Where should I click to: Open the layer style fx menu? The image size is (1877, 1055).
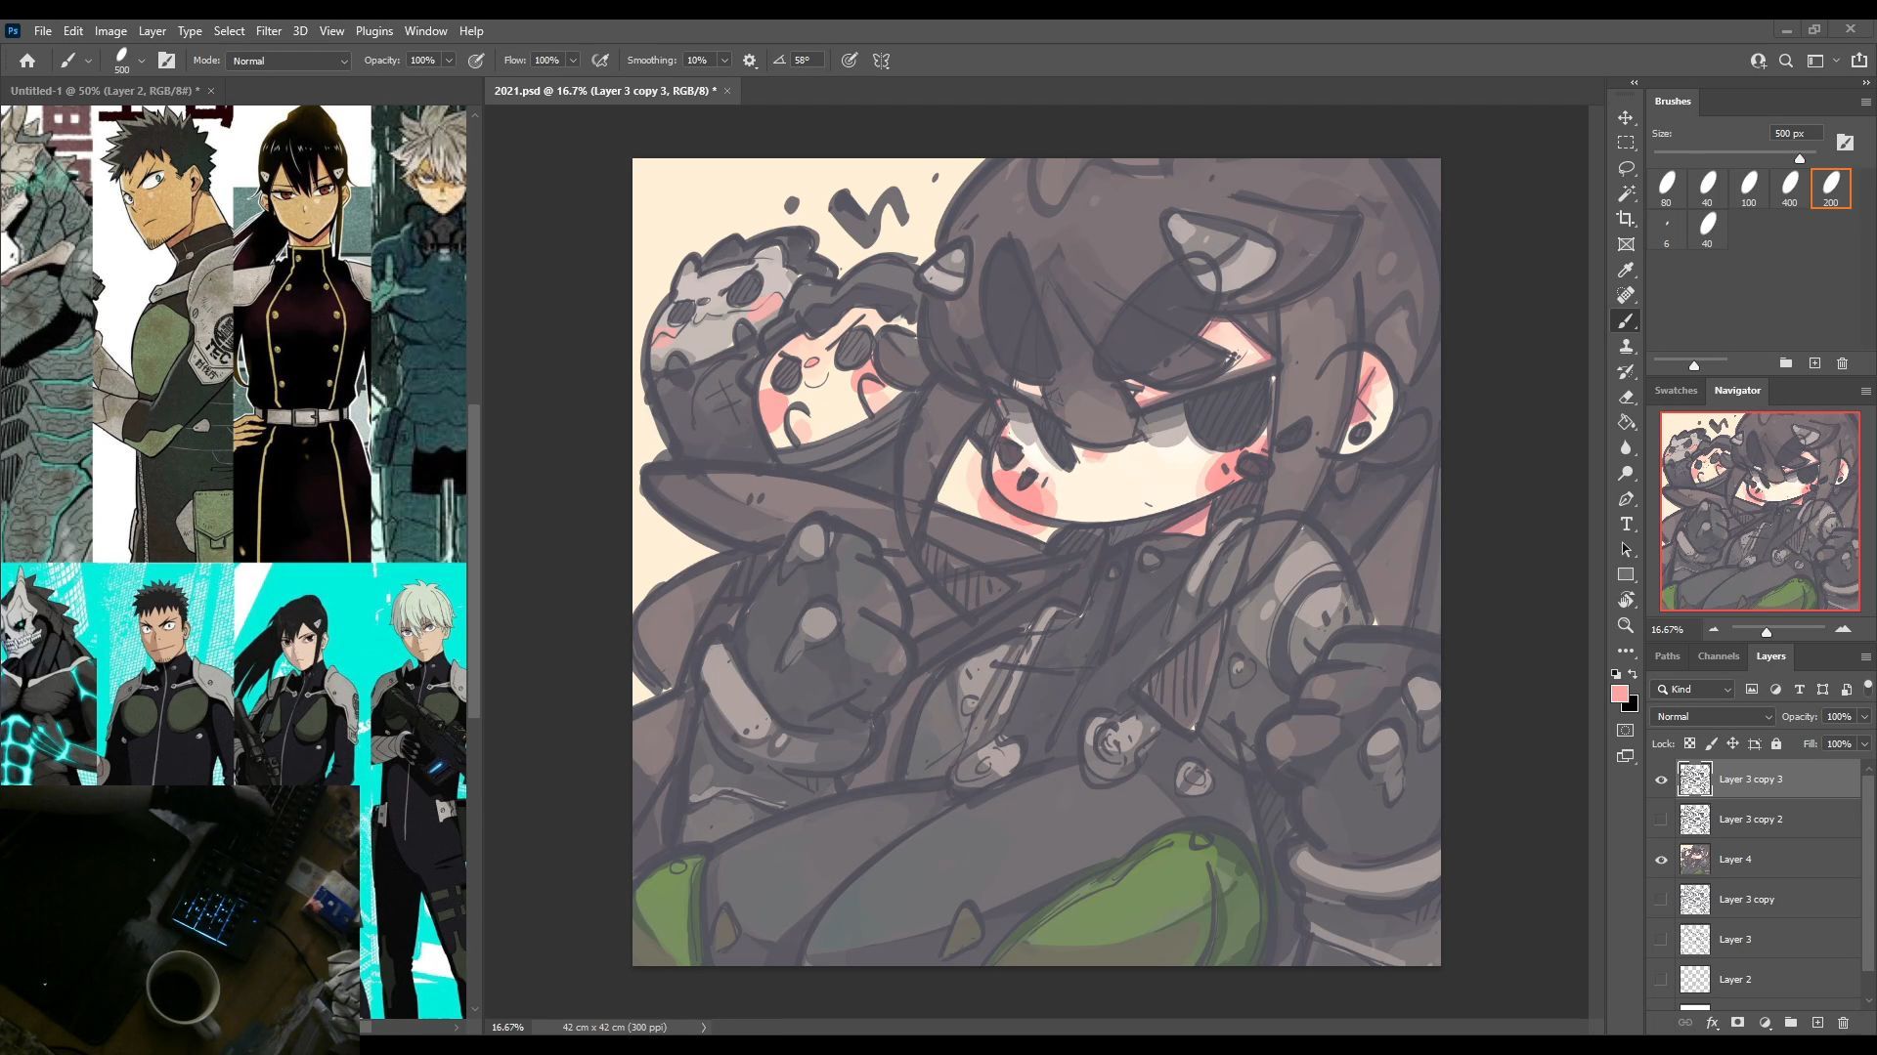tap(1712, 1023)
